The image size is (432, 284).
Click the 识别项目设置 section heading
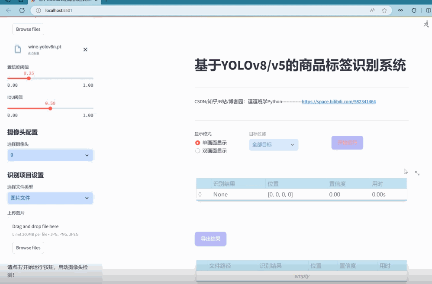[x=26, y=175]
